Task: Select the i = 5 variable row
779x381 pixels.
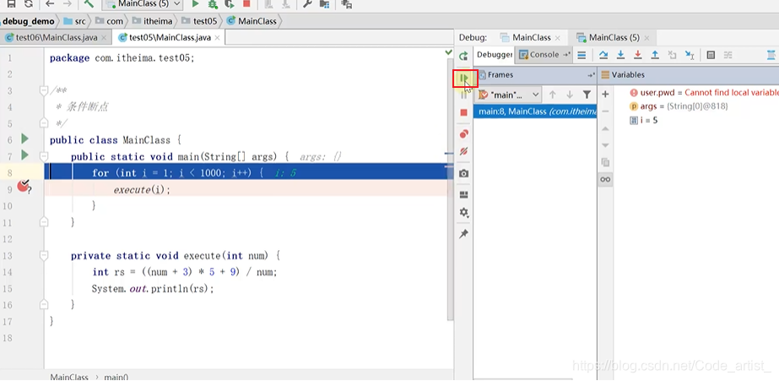Action: point(643,120)
